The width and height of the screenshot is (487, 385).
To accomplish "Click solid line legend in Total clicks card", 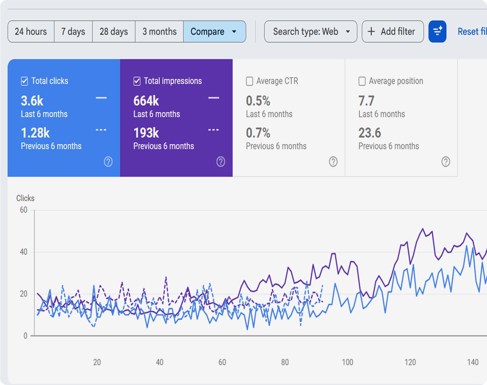I will 101,98.
